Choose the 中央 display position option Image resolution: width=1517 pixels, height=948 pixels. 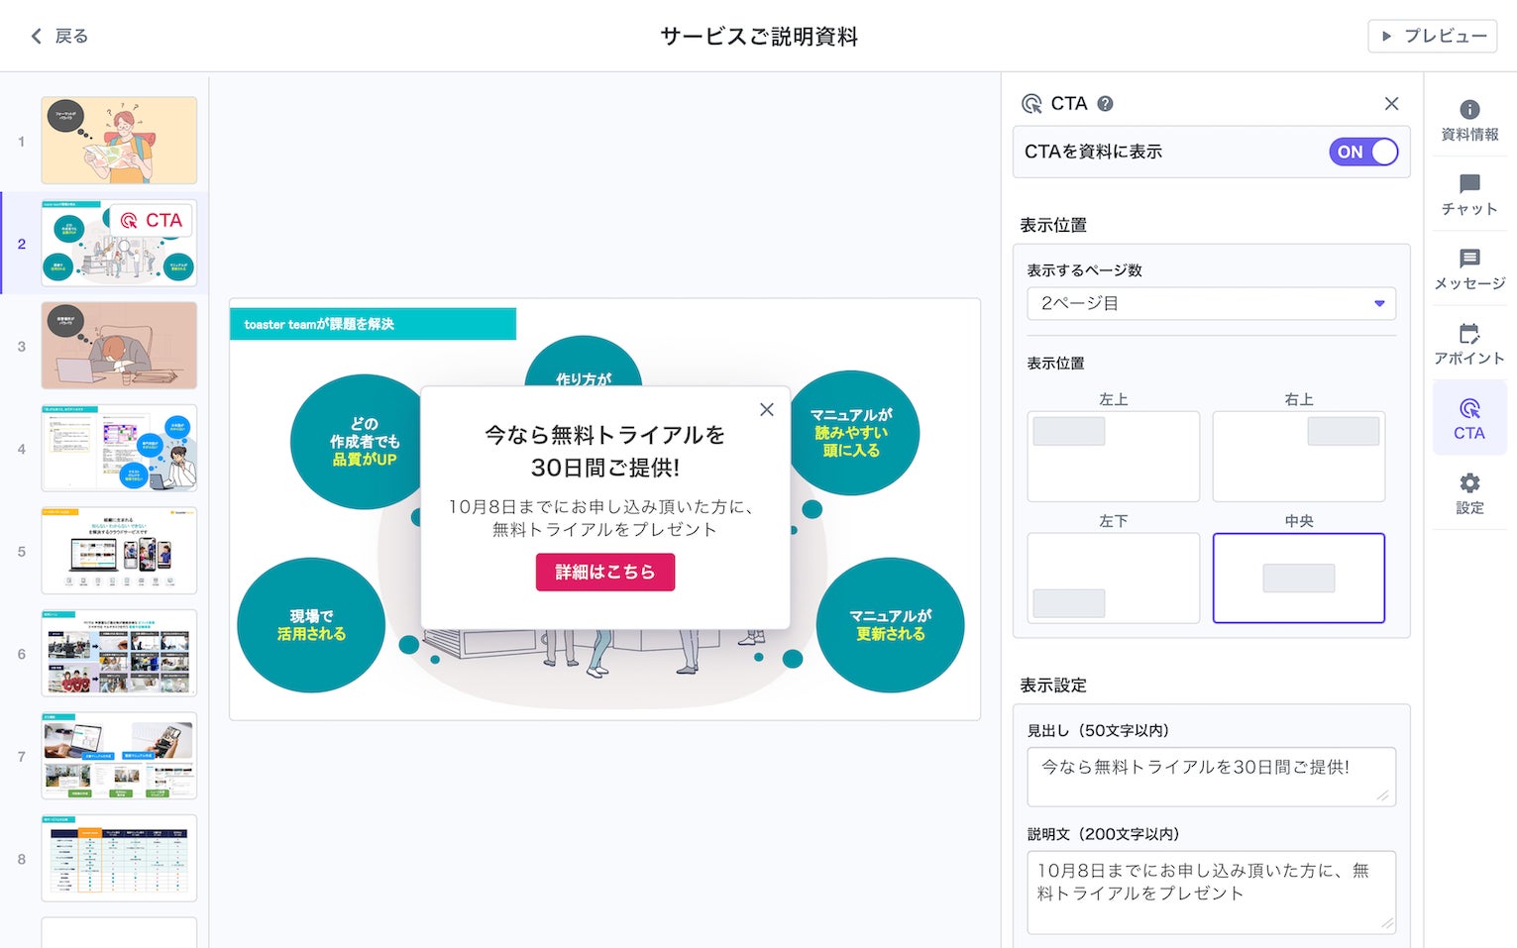pos(1298,578)
